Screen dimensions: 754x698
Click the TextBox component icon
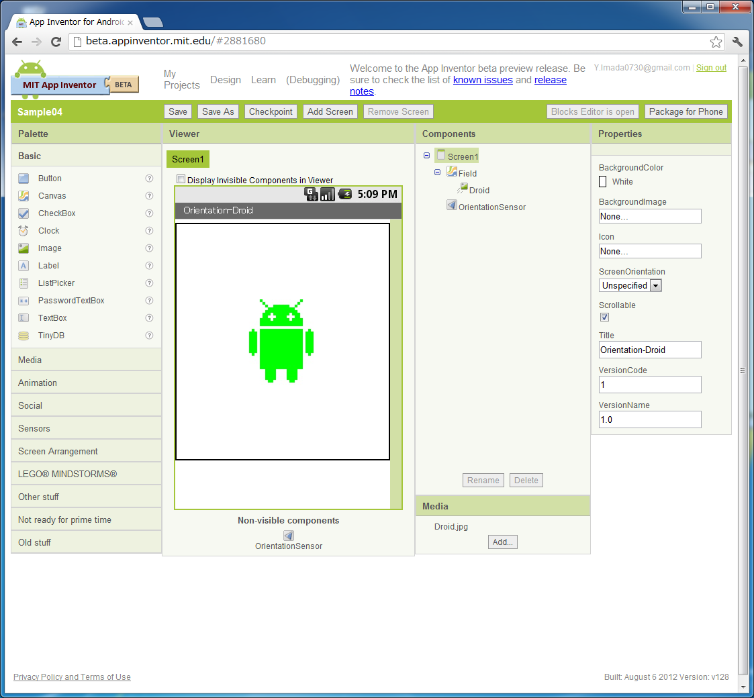(23, 317)
